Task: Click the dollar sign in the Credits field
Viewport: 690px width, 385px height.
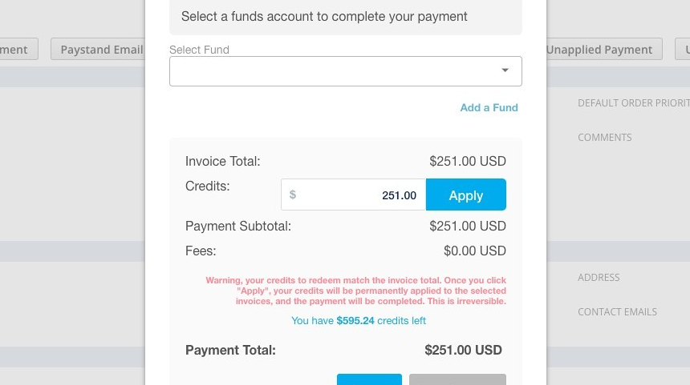Action: tap(293, 195)
